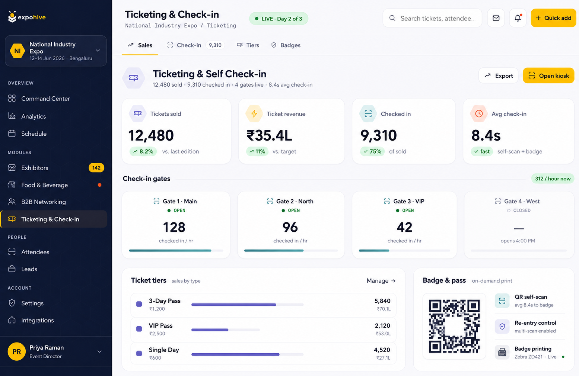Switch to the Sales tab
Viewport: 579px width, 376px height.
click(140, 45)
